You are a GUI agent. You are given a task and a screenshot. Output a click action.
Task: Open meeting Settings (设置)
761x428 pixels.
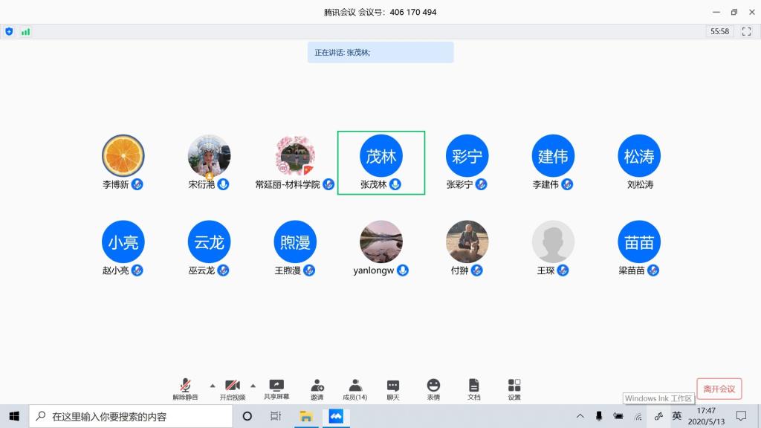point(514,385)
